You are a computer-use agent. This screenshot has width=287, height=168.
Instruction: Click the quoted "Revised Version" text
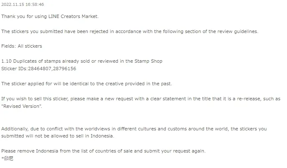click(21, 106)
